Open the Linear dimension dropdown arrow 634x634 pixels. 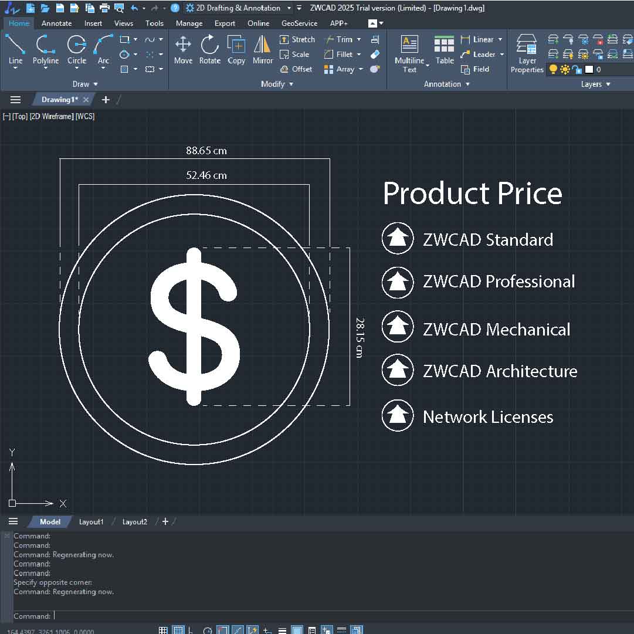pos(500,40)
